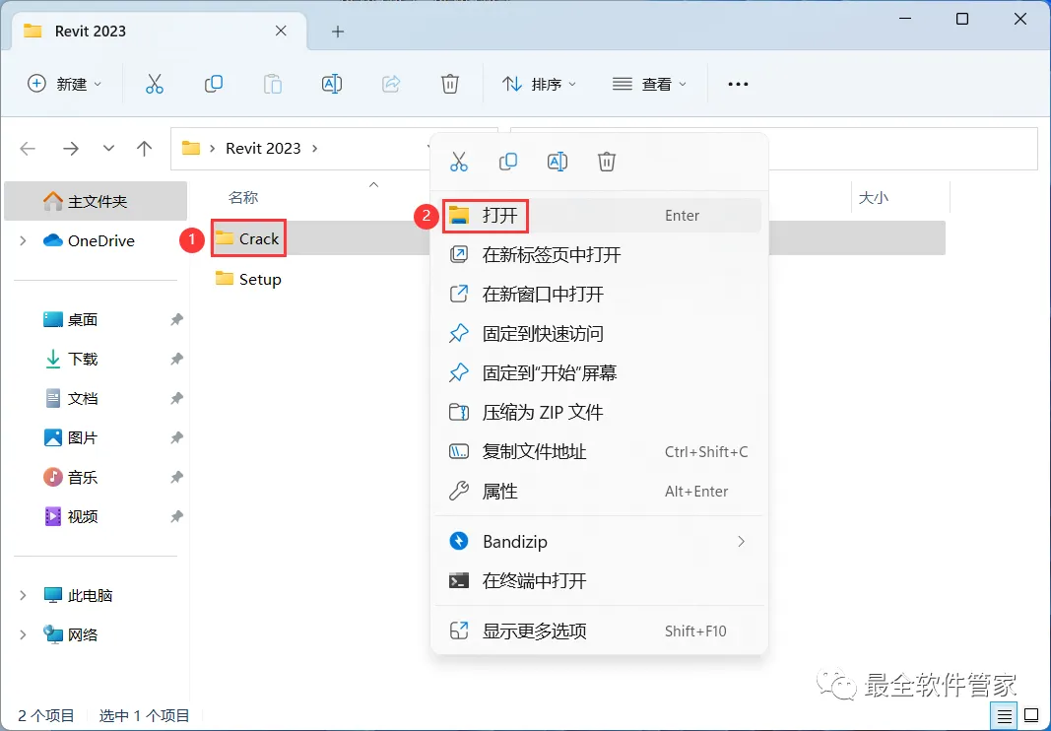Switch to large icons view in status bar
This screenshot has width=1051, height=731.
1031,716
